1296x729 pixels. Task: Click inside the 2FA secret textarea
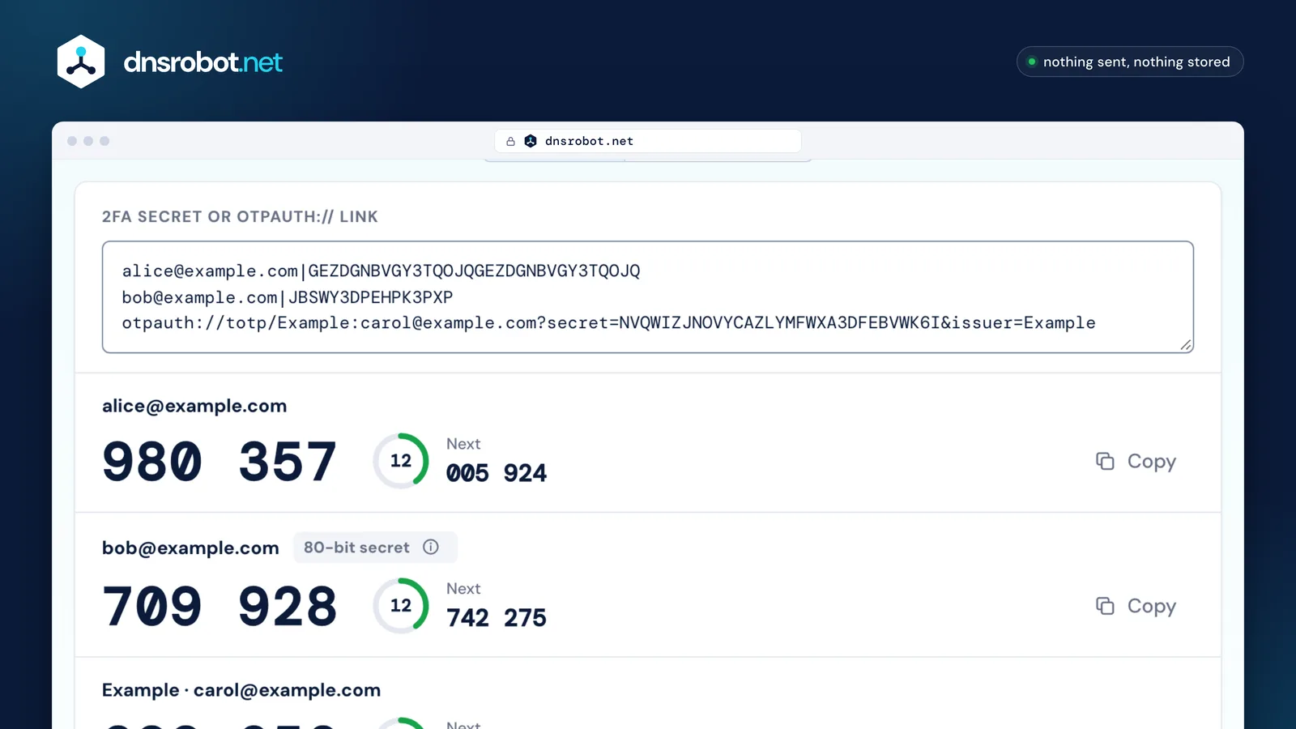pos(648,296)
